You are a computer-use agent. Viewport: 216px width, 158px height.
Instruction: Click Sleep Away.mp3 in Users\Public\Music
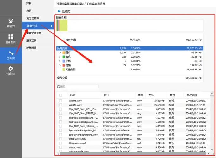pos(78,143)
